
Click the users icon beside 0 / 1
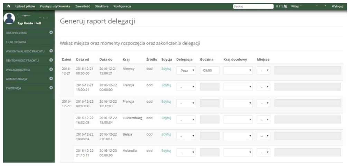[x=285, y=6]
